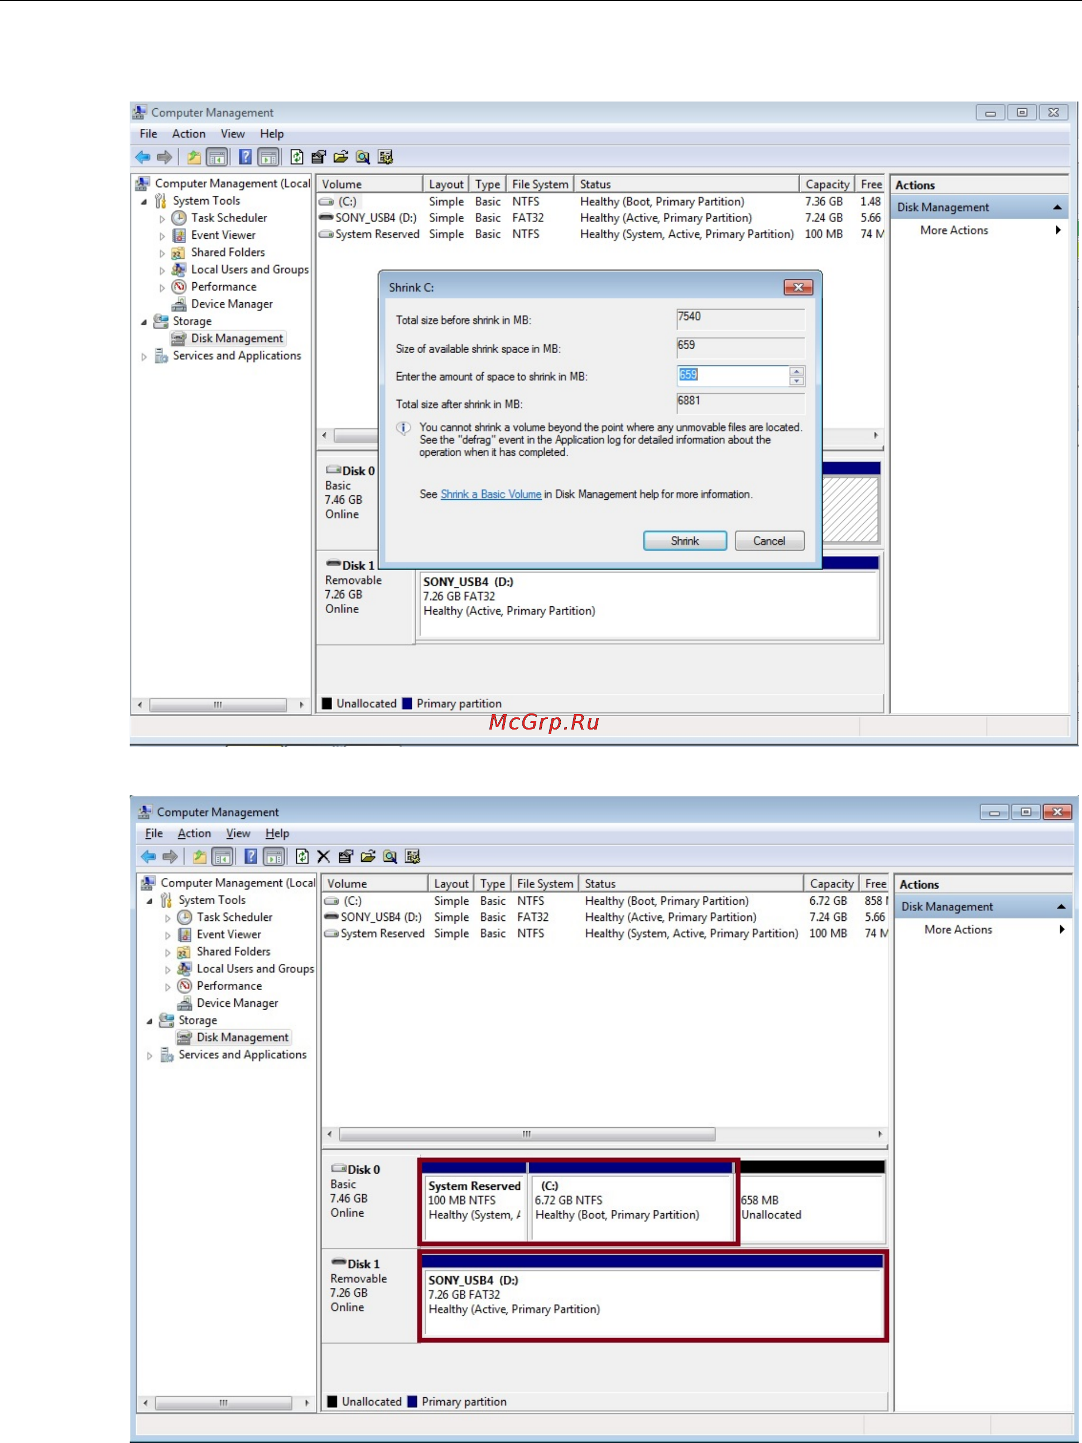
Task: Click the magnifier Explore icon in upper window toolbar
Action: 363,157
